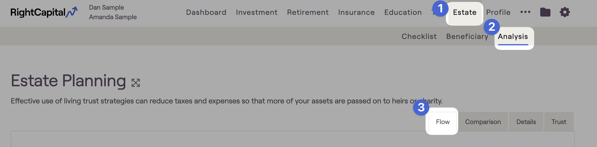Open the Insurance section
Image resolution: width=597 pixels, height=147 pixels.
[x=356, y=12]
